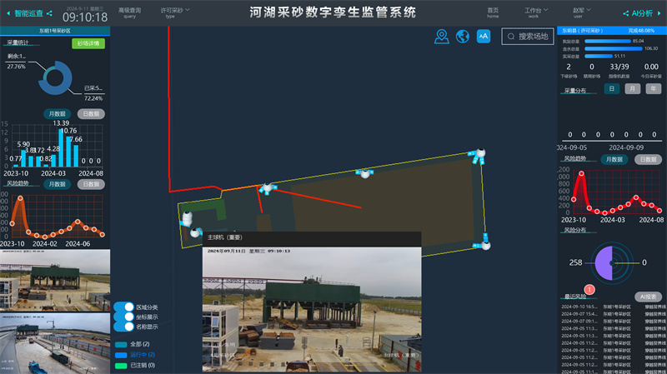Viewport: 667px width, 374px height.
Task: Click the right arrow after AI分析
Action: pyautogui.click(x=659, y=13)
